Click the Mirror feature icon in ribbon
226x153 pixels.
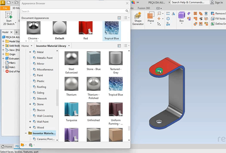pos(173,14)
